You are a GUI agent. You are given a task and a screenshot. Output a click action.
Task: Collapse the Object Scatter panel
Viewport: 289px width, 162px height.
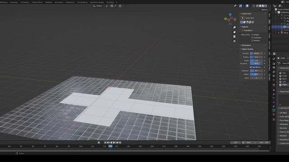[247, 49]
